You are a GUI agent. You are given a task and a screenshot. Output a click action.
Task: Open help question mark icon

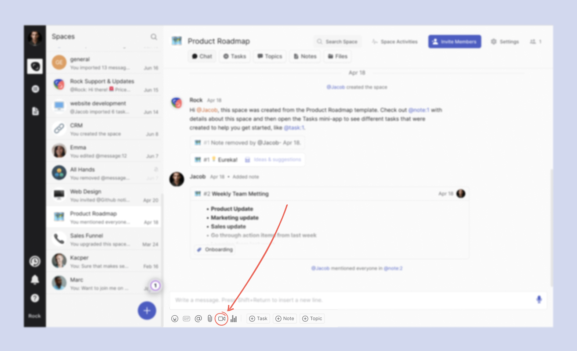click(35, 298)
